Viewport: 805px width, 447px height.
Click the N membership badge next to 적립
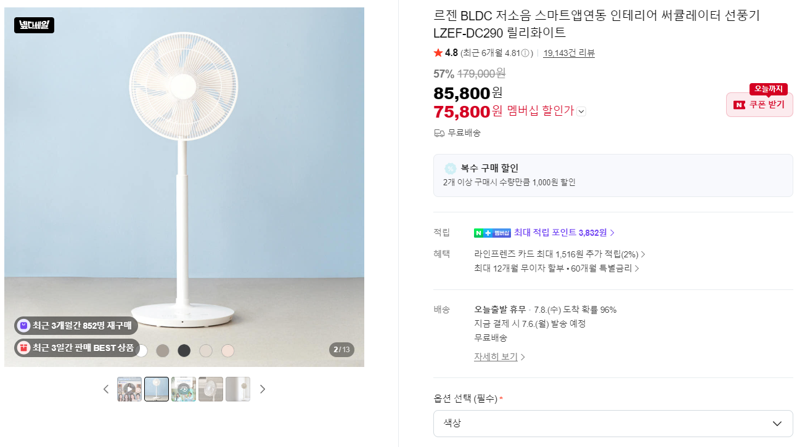point(492,233)
